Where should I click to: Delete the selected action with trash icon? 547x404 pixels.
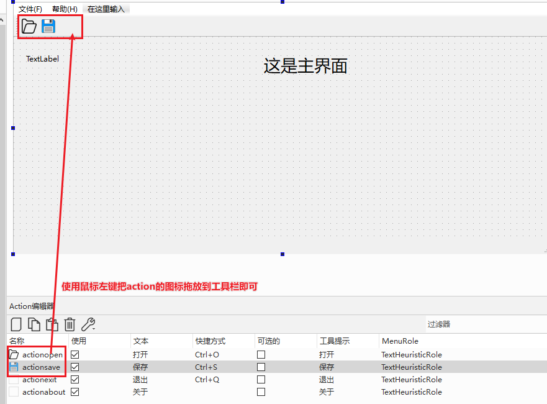(x=70, y=324)
